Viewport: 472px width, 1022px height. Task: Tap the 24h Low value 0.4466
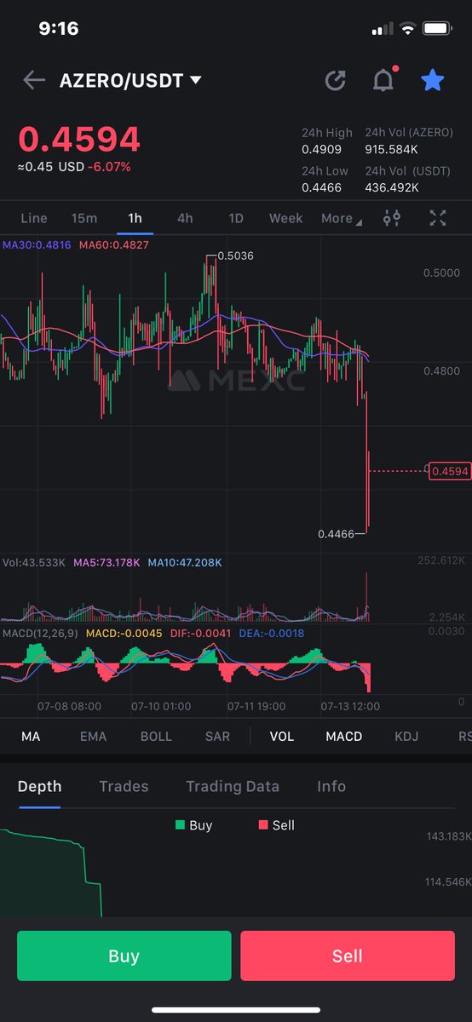click(x=321, y=187)
